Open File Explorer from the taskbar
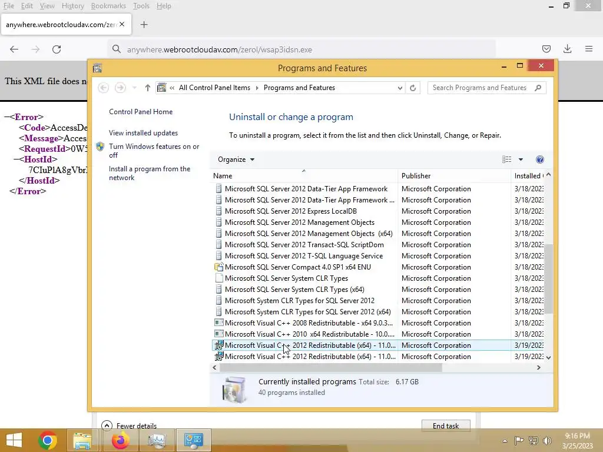Screen dimensions: 603x452 tap(82, 440)
